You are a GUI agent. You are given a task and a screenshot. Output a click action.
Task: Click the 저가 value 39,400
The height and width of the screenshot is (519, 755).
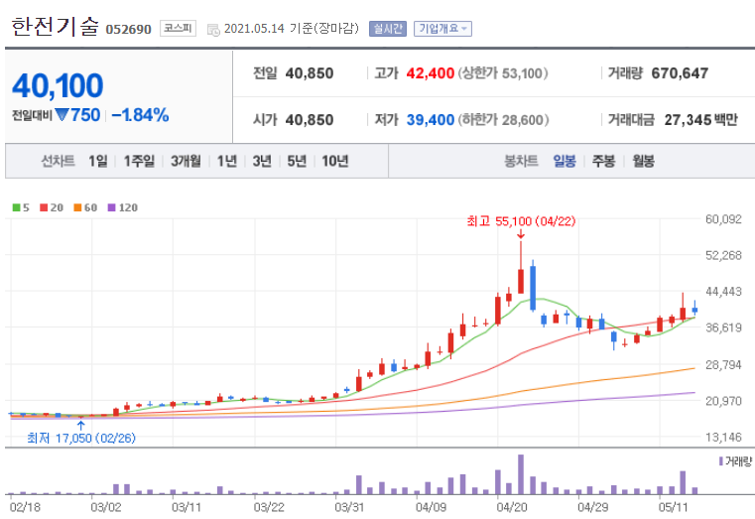click(x=430, y=119)
